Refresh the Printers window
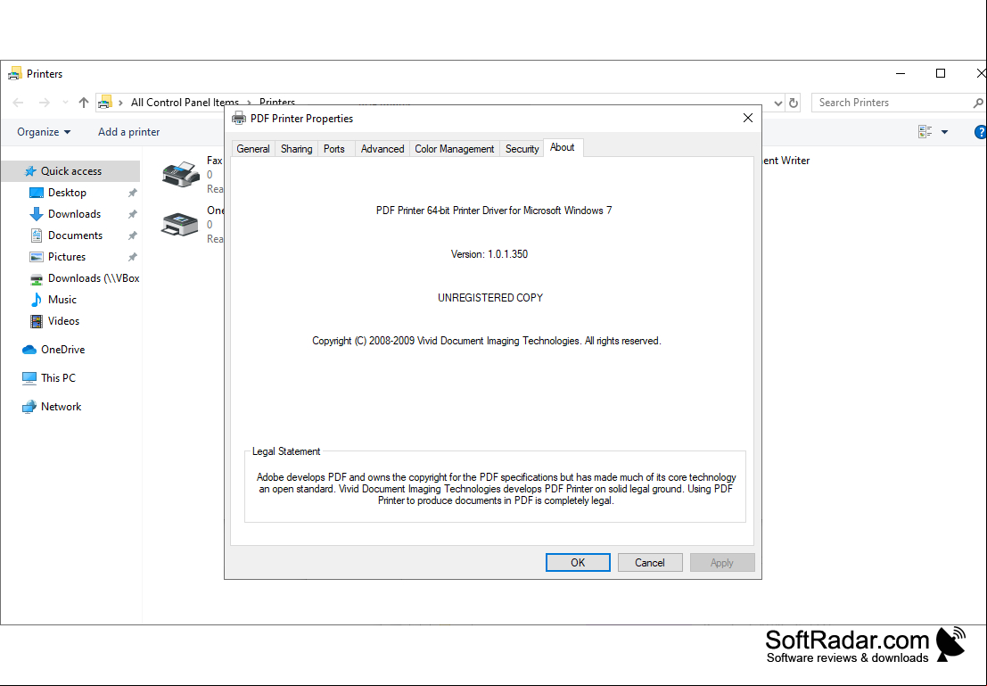Screen dimensions: 987x686 (x=794, y=103)
